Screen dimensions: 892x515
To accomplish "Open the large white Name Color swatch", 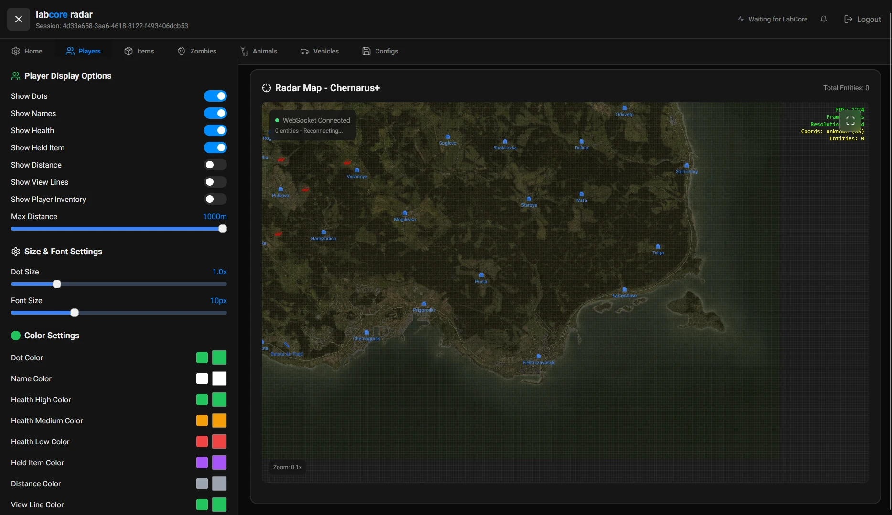I will [219, 378].
